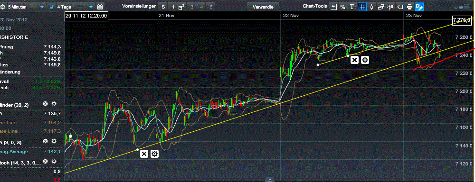Expand the bottom panel arrow handle
Viewport: 475px width, 182px height.
point(270,180)
